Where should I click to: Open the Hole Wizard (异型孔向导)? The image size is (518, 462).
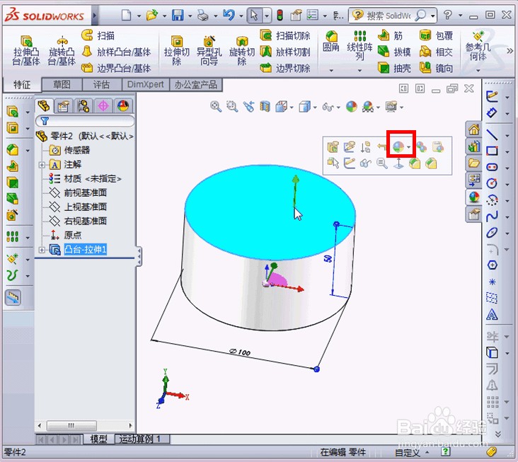(209, 50)
